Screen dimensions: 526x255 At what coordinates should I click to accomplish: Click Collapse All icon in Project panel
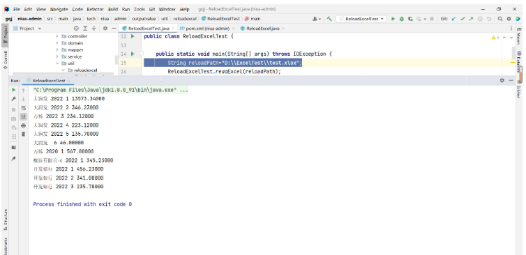point(94,29)
